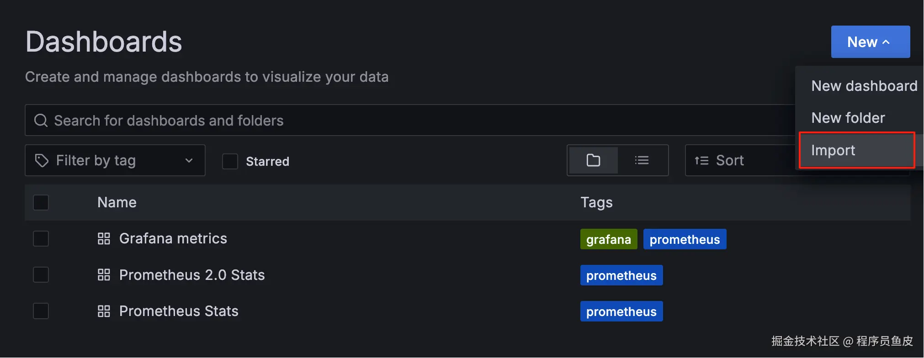This screenshot has height=358, width=924.
Task: Switch to list view icon
Action: (642, 160)
